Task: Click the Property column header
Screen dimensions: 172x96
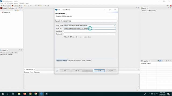Action: coord(143,63)
